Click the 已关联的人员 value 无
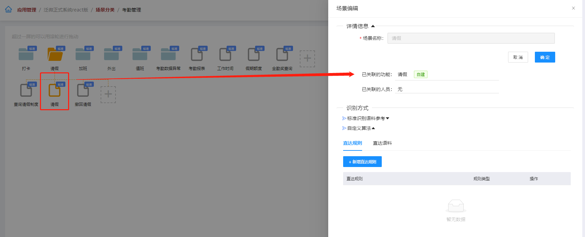This screenshot has height=237, width=585. (400, 89)
